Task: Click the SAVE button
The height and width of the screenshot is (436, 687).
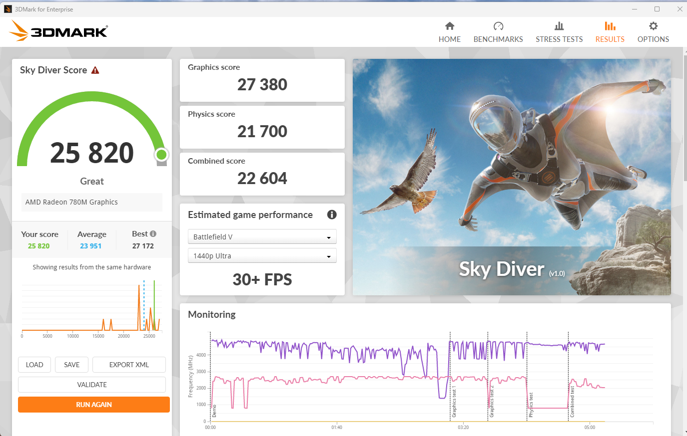Action: tap(71, 365)
